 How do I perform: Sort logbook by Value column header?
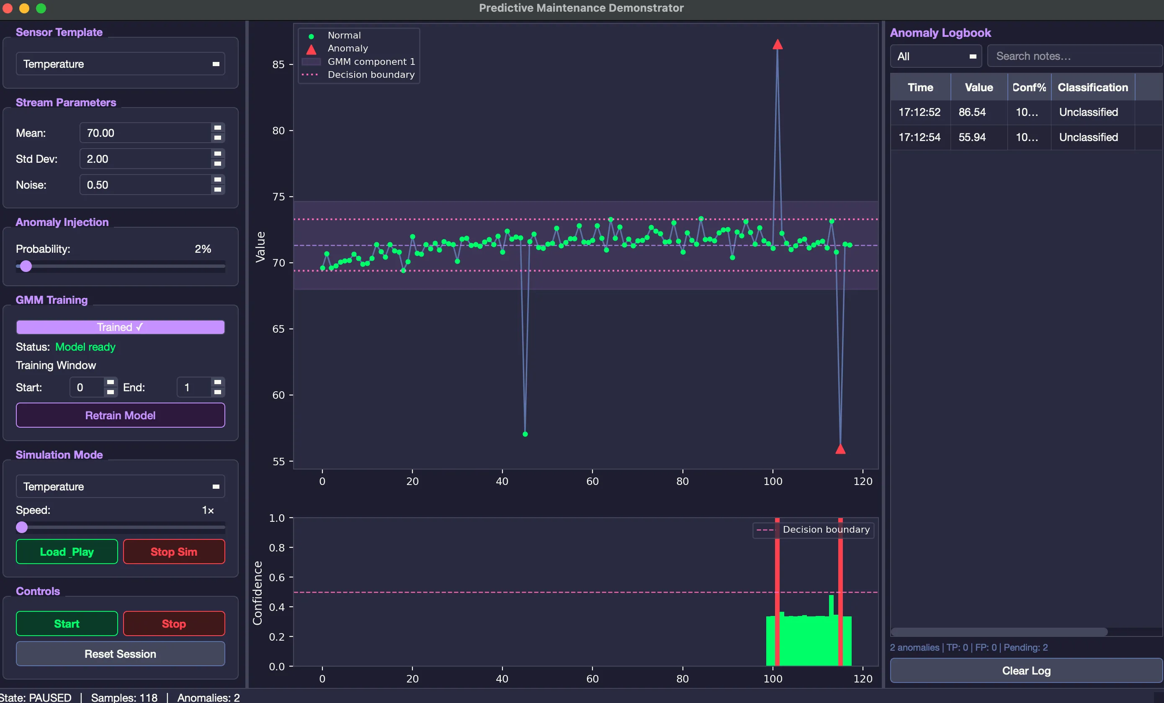tap(979, 87)
